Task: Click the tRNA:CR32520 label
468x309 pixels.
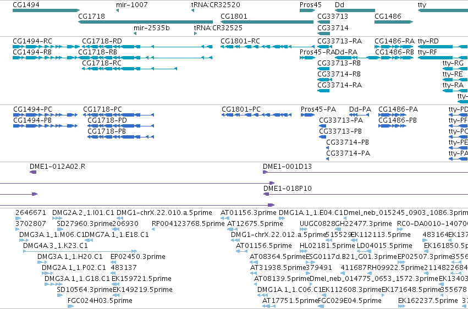Action: coord(216,5)
